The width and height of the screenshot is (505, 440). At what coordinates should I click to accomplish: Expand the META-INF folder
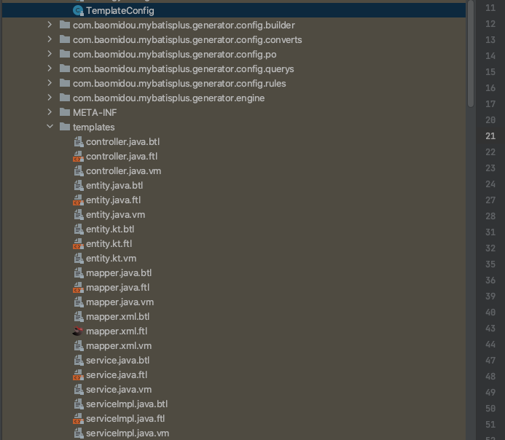(50, 112)
